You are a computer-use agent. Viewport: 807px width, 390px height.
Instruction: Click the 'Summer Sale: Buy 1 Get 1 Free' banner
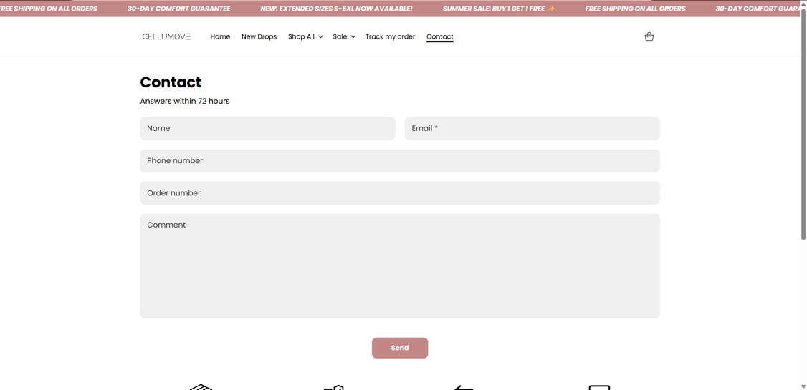click(499, 9)
